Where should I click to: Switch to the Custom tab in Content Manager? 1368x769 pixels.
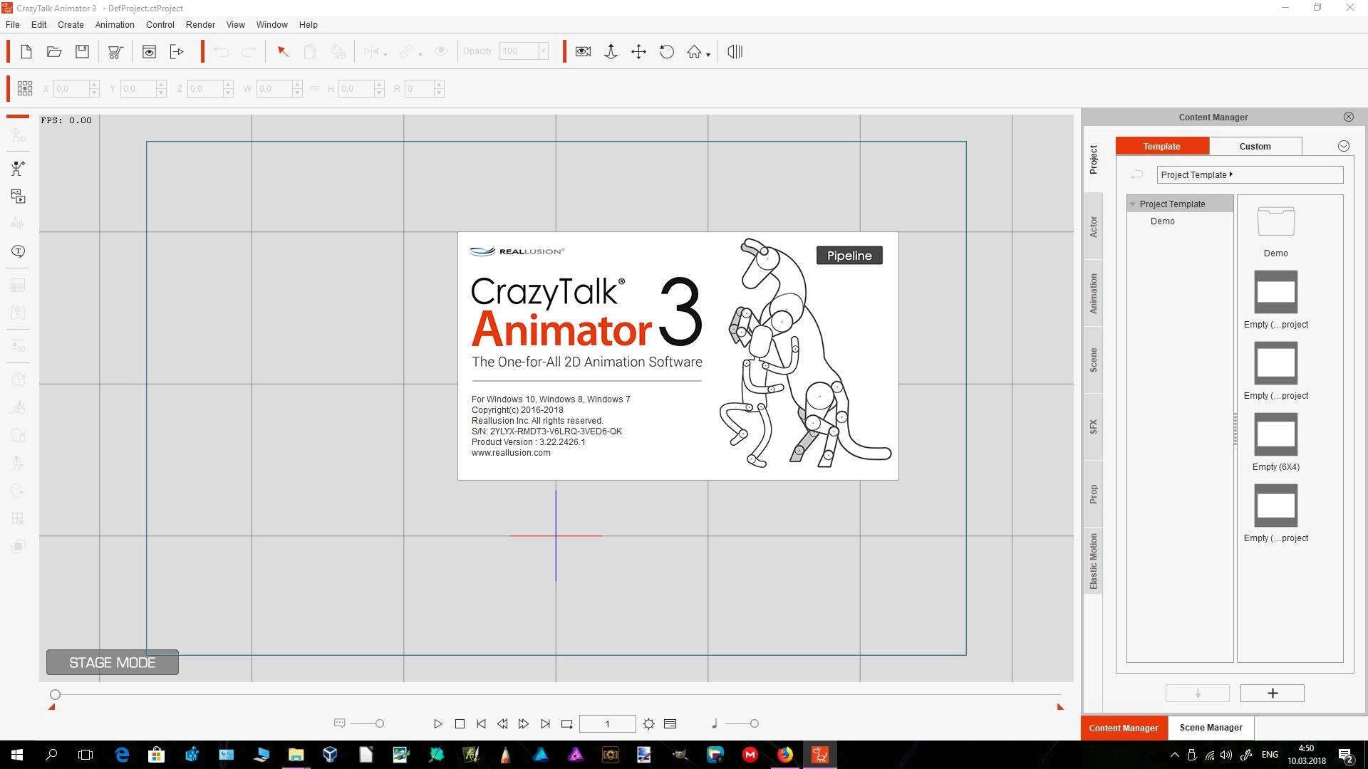click(x=1255, y=146)
